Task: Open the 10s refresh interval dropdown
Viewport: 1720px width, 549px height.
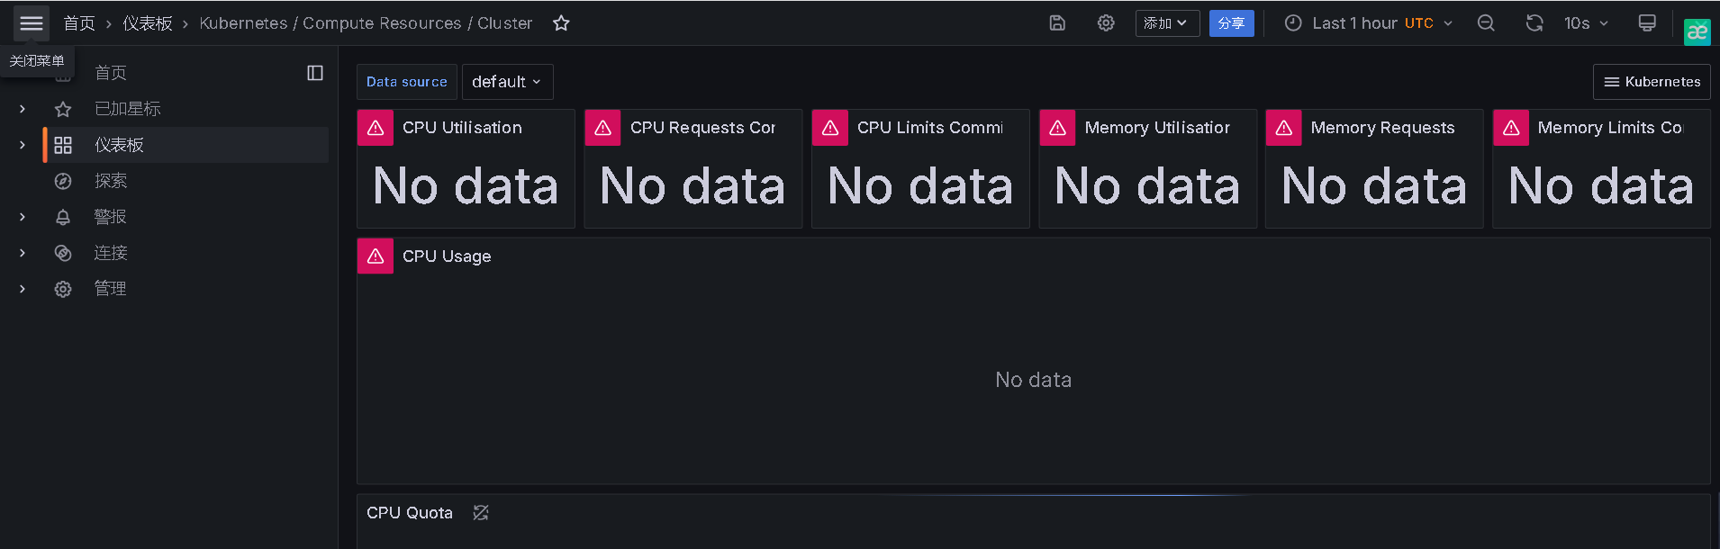Action: 1586,23
